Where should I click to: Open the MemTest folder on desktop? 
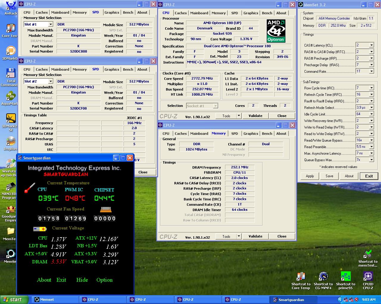click(10, 234)
